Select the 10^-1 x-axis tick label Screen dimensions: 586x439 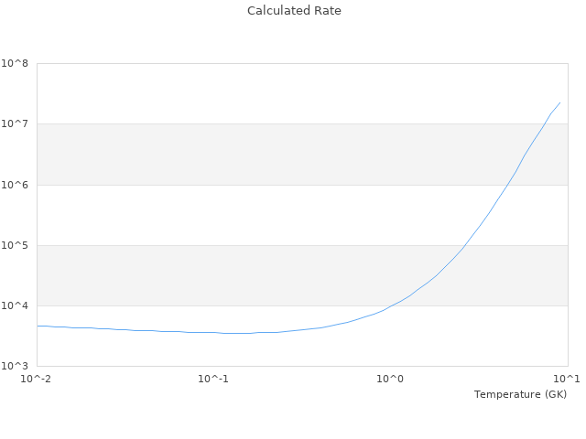point(213,379)
